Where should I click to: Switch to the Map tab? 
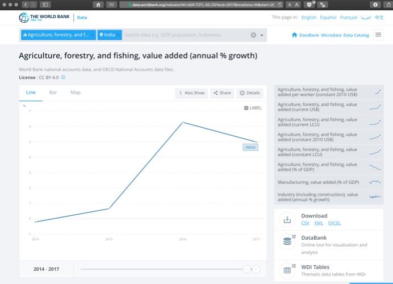point(75,92)
